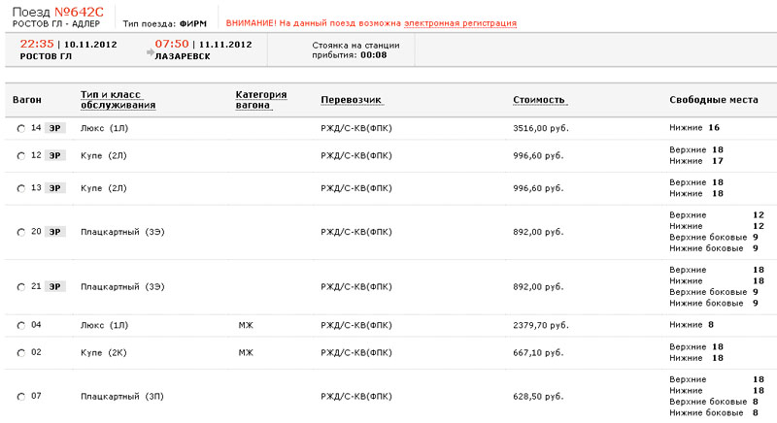The height and width of the screenshot is (423, 777).
Task: Select wagon 14 Люкс radio button
Action: coord(21,128)
